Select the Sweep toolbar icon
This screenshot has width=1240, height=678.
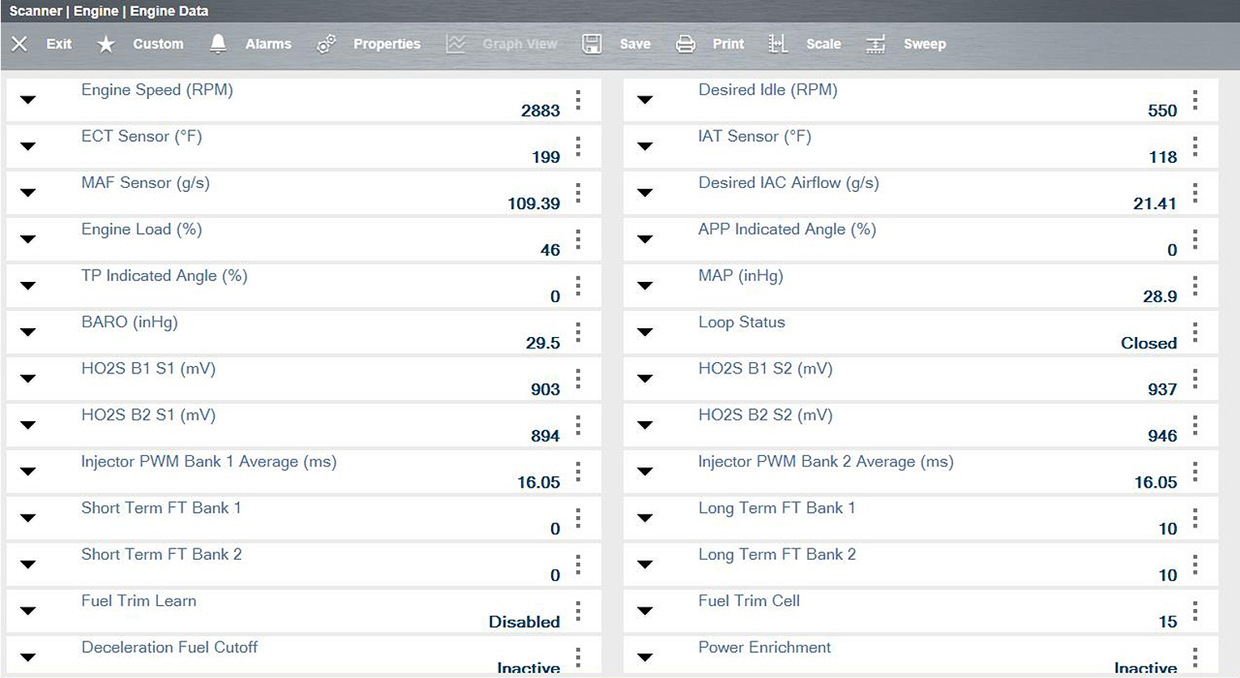(875, 44)
